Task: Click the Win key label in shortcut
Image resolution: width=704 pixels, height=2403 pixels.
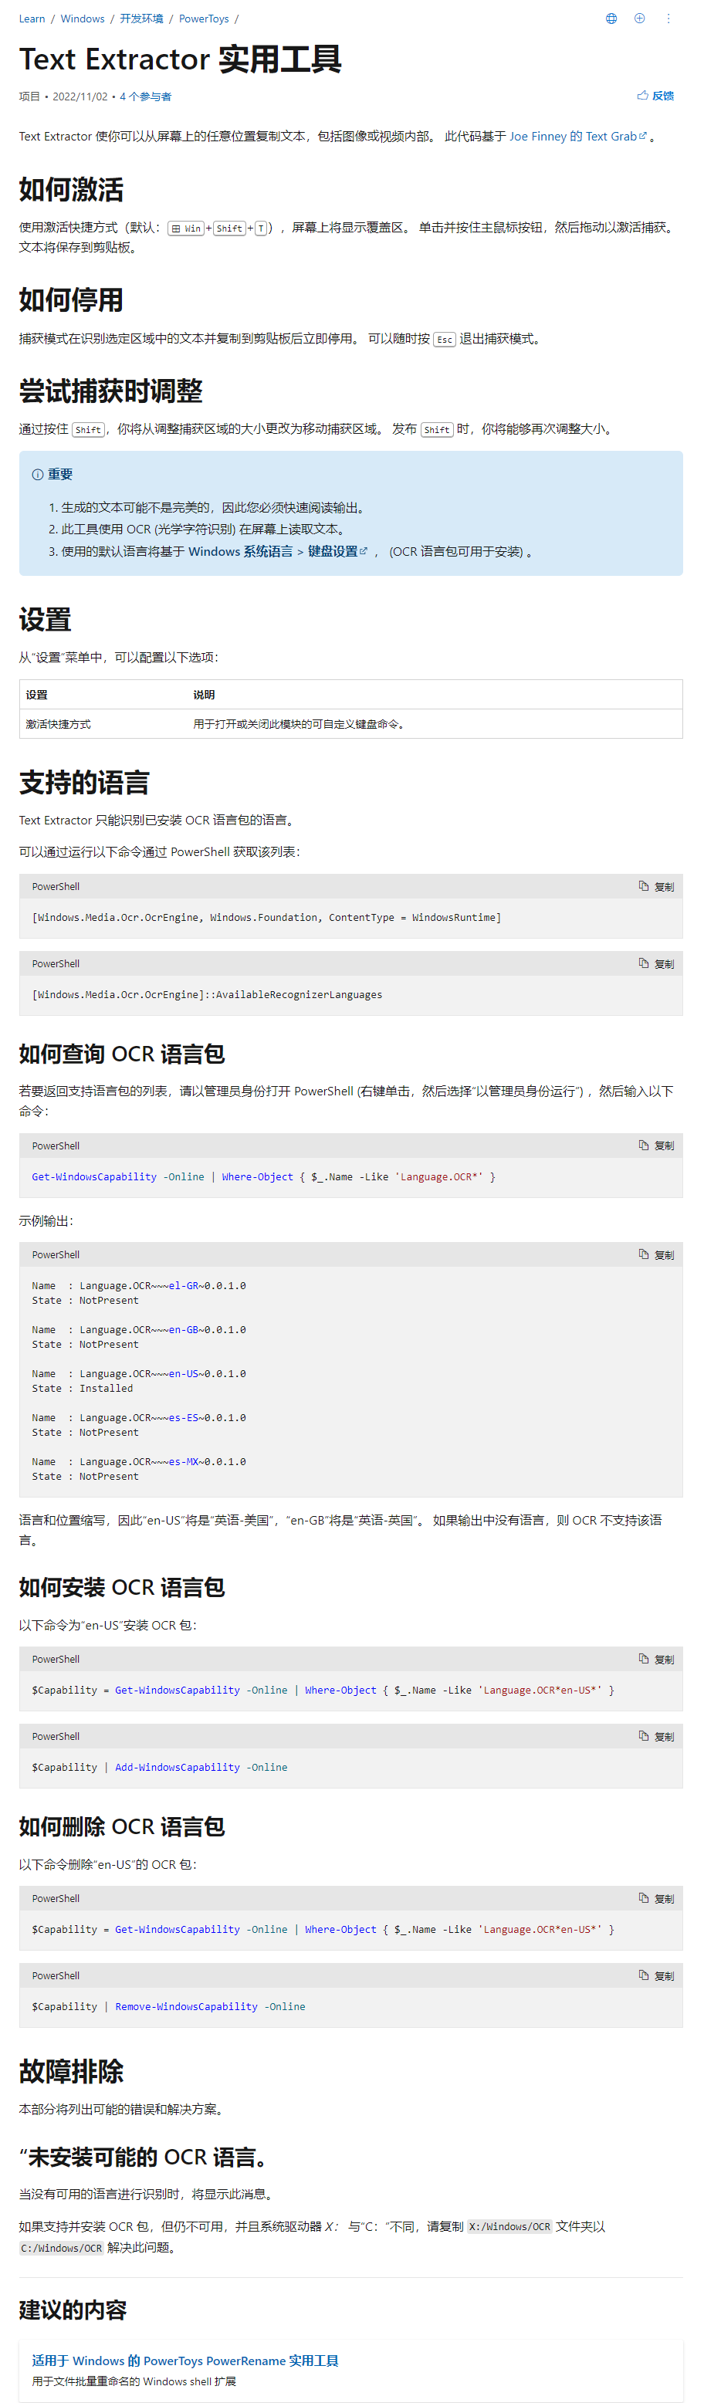Action: tap(187, 228)
